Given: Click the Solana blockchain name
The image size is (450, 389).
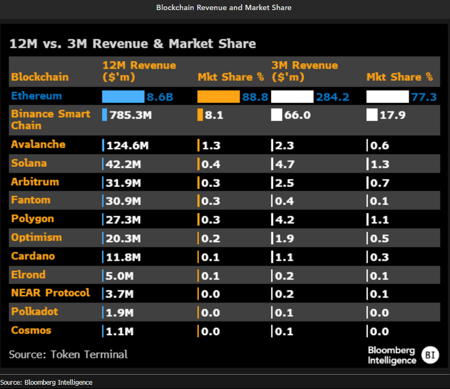Looking at the screenshot, I should (x=29, y=163).
